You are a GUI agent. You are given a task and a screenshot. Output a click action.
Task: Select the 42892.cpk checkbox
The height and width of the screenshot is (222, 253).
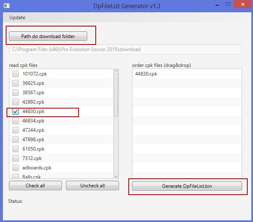tap(15, 102)
